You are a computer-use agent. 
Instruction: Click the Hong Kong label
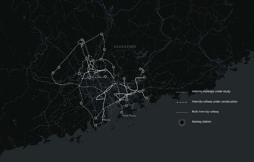click(x=129, y=116)
